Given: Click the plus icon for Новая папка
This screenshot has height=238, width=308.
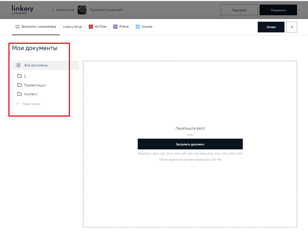Looking at the screenshot, I should click(18, 104).
